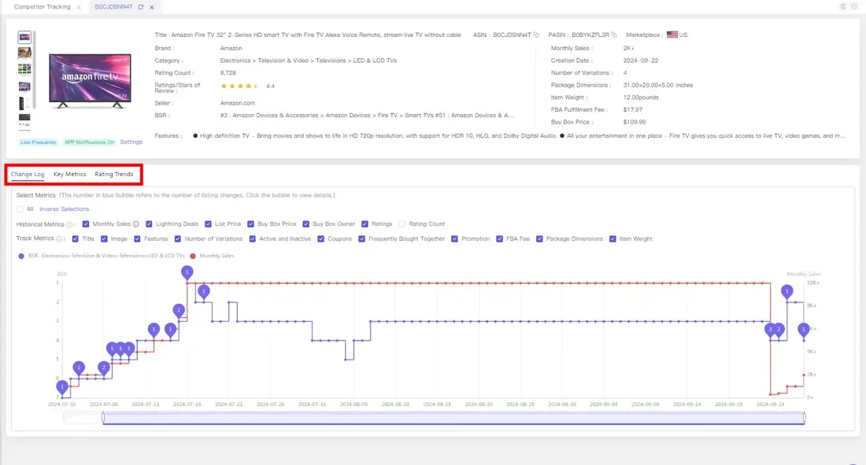866x465 pixels.
Task: Click the Low Frequency tag
Action: coord(38,142)
